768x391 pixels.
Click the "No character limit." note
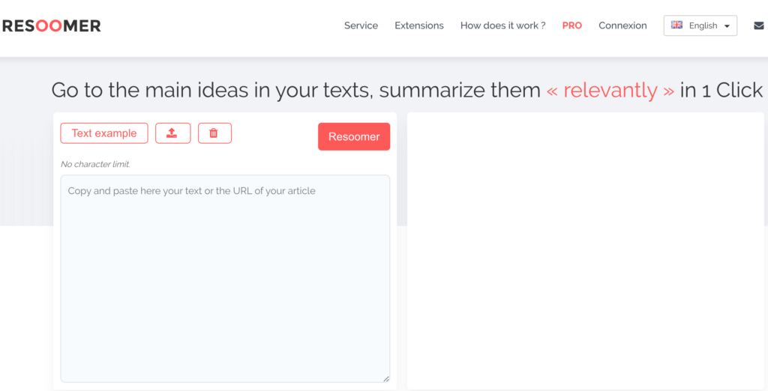tap(95, 164)
